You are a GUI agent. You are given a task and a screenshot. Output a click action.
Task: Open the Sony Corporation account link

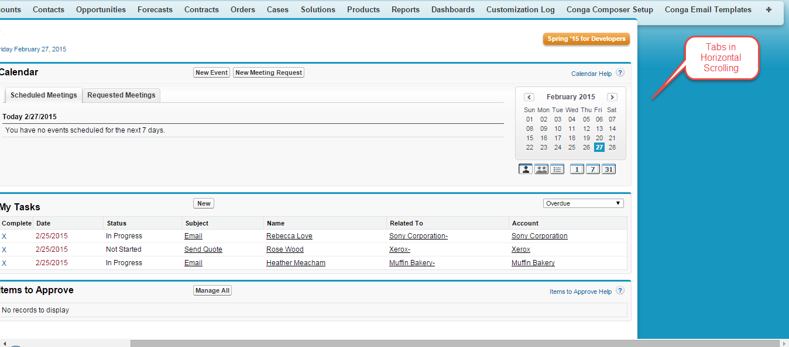pyautogui.click(x=540, y=236)
